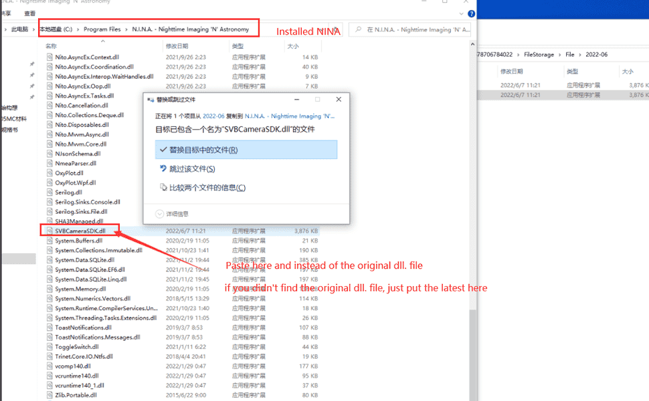Choose 跳过该文件 skip option

[x=192, y=169]
